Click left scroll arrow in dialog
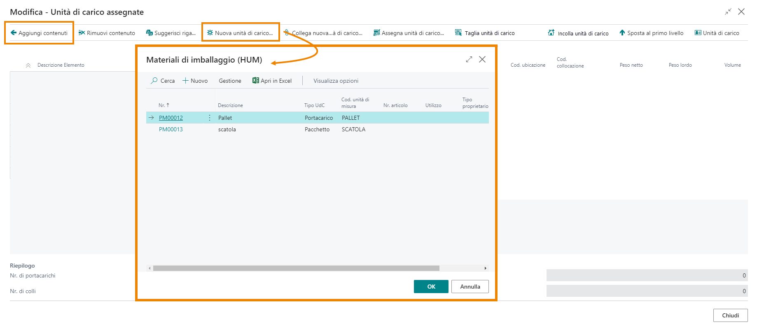Screen dimensions: 757x331 [x=150, y=268]
